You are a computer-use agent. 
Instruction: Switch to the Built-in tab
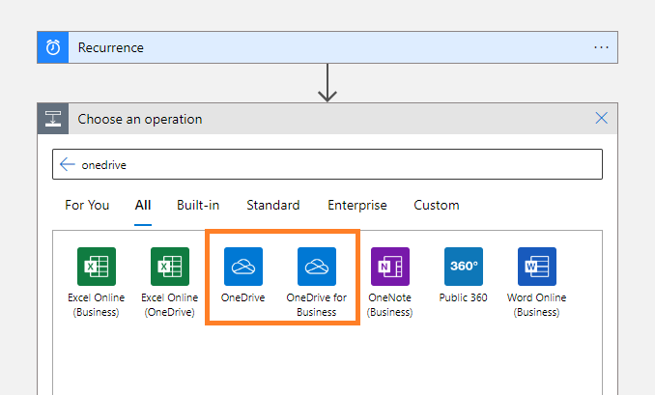click(x=198, y=205)
